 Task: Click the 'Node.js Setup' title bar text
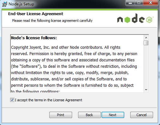22,4
